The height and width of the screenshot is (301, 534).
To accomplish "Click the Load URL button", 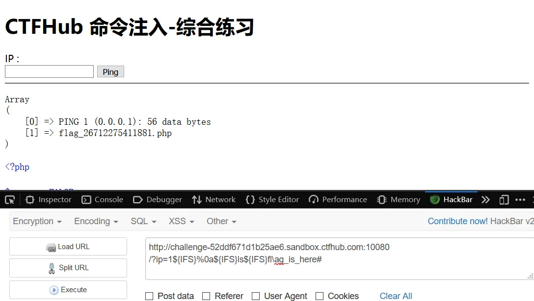I will tap(68, 247).
